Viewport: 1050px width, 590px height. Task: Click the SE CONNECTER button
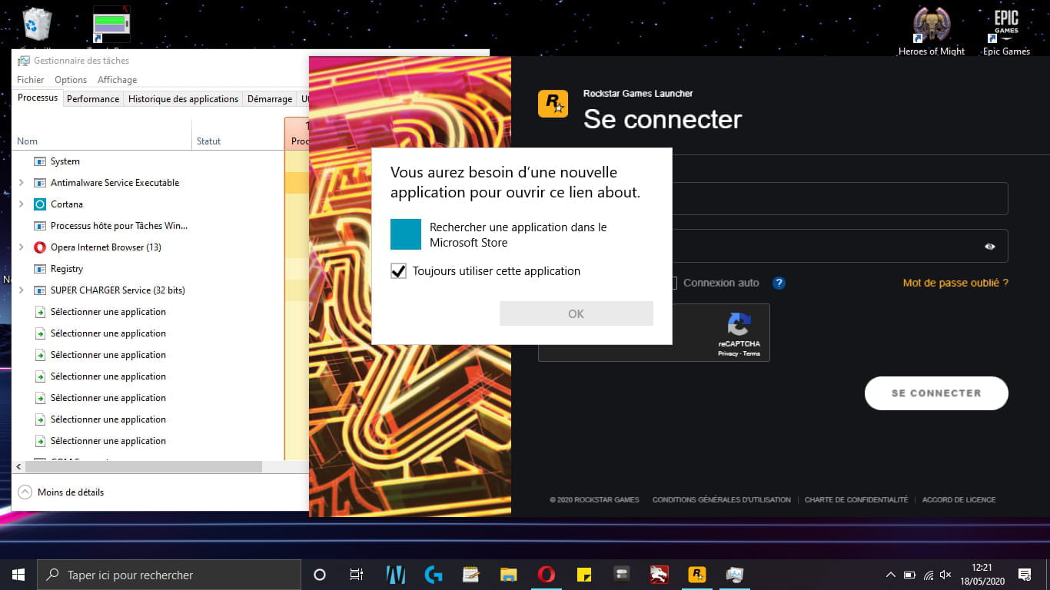(x=936, y=393)
